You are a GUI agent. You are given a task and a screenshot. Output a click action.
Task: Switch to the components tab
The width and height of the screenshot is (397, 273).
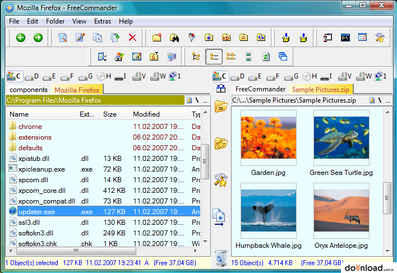pyautogui.click(x=29, y=90)
